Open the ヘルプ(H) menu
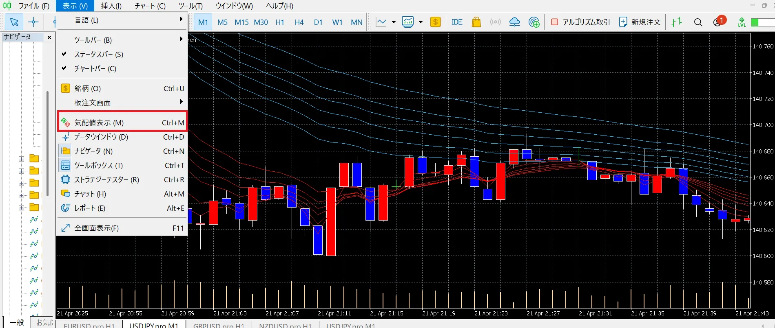 [279, 6]
